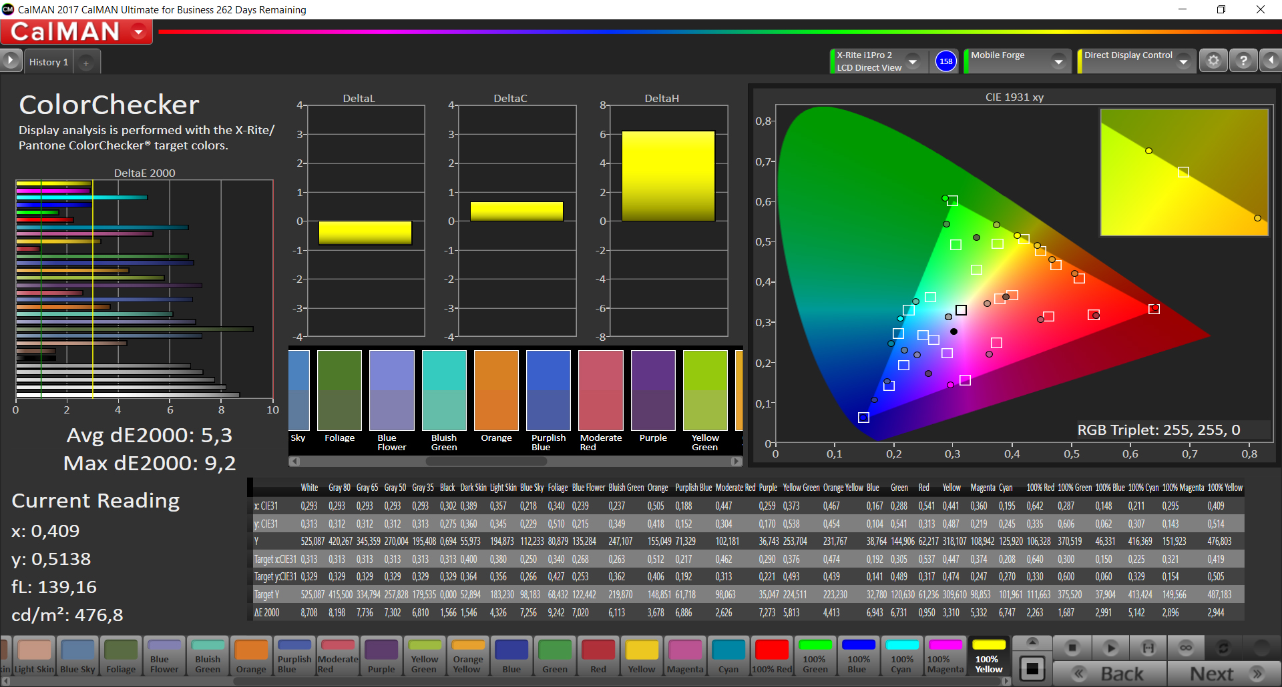
Task: Add a new history tab
Action: [x=85, y=63]
